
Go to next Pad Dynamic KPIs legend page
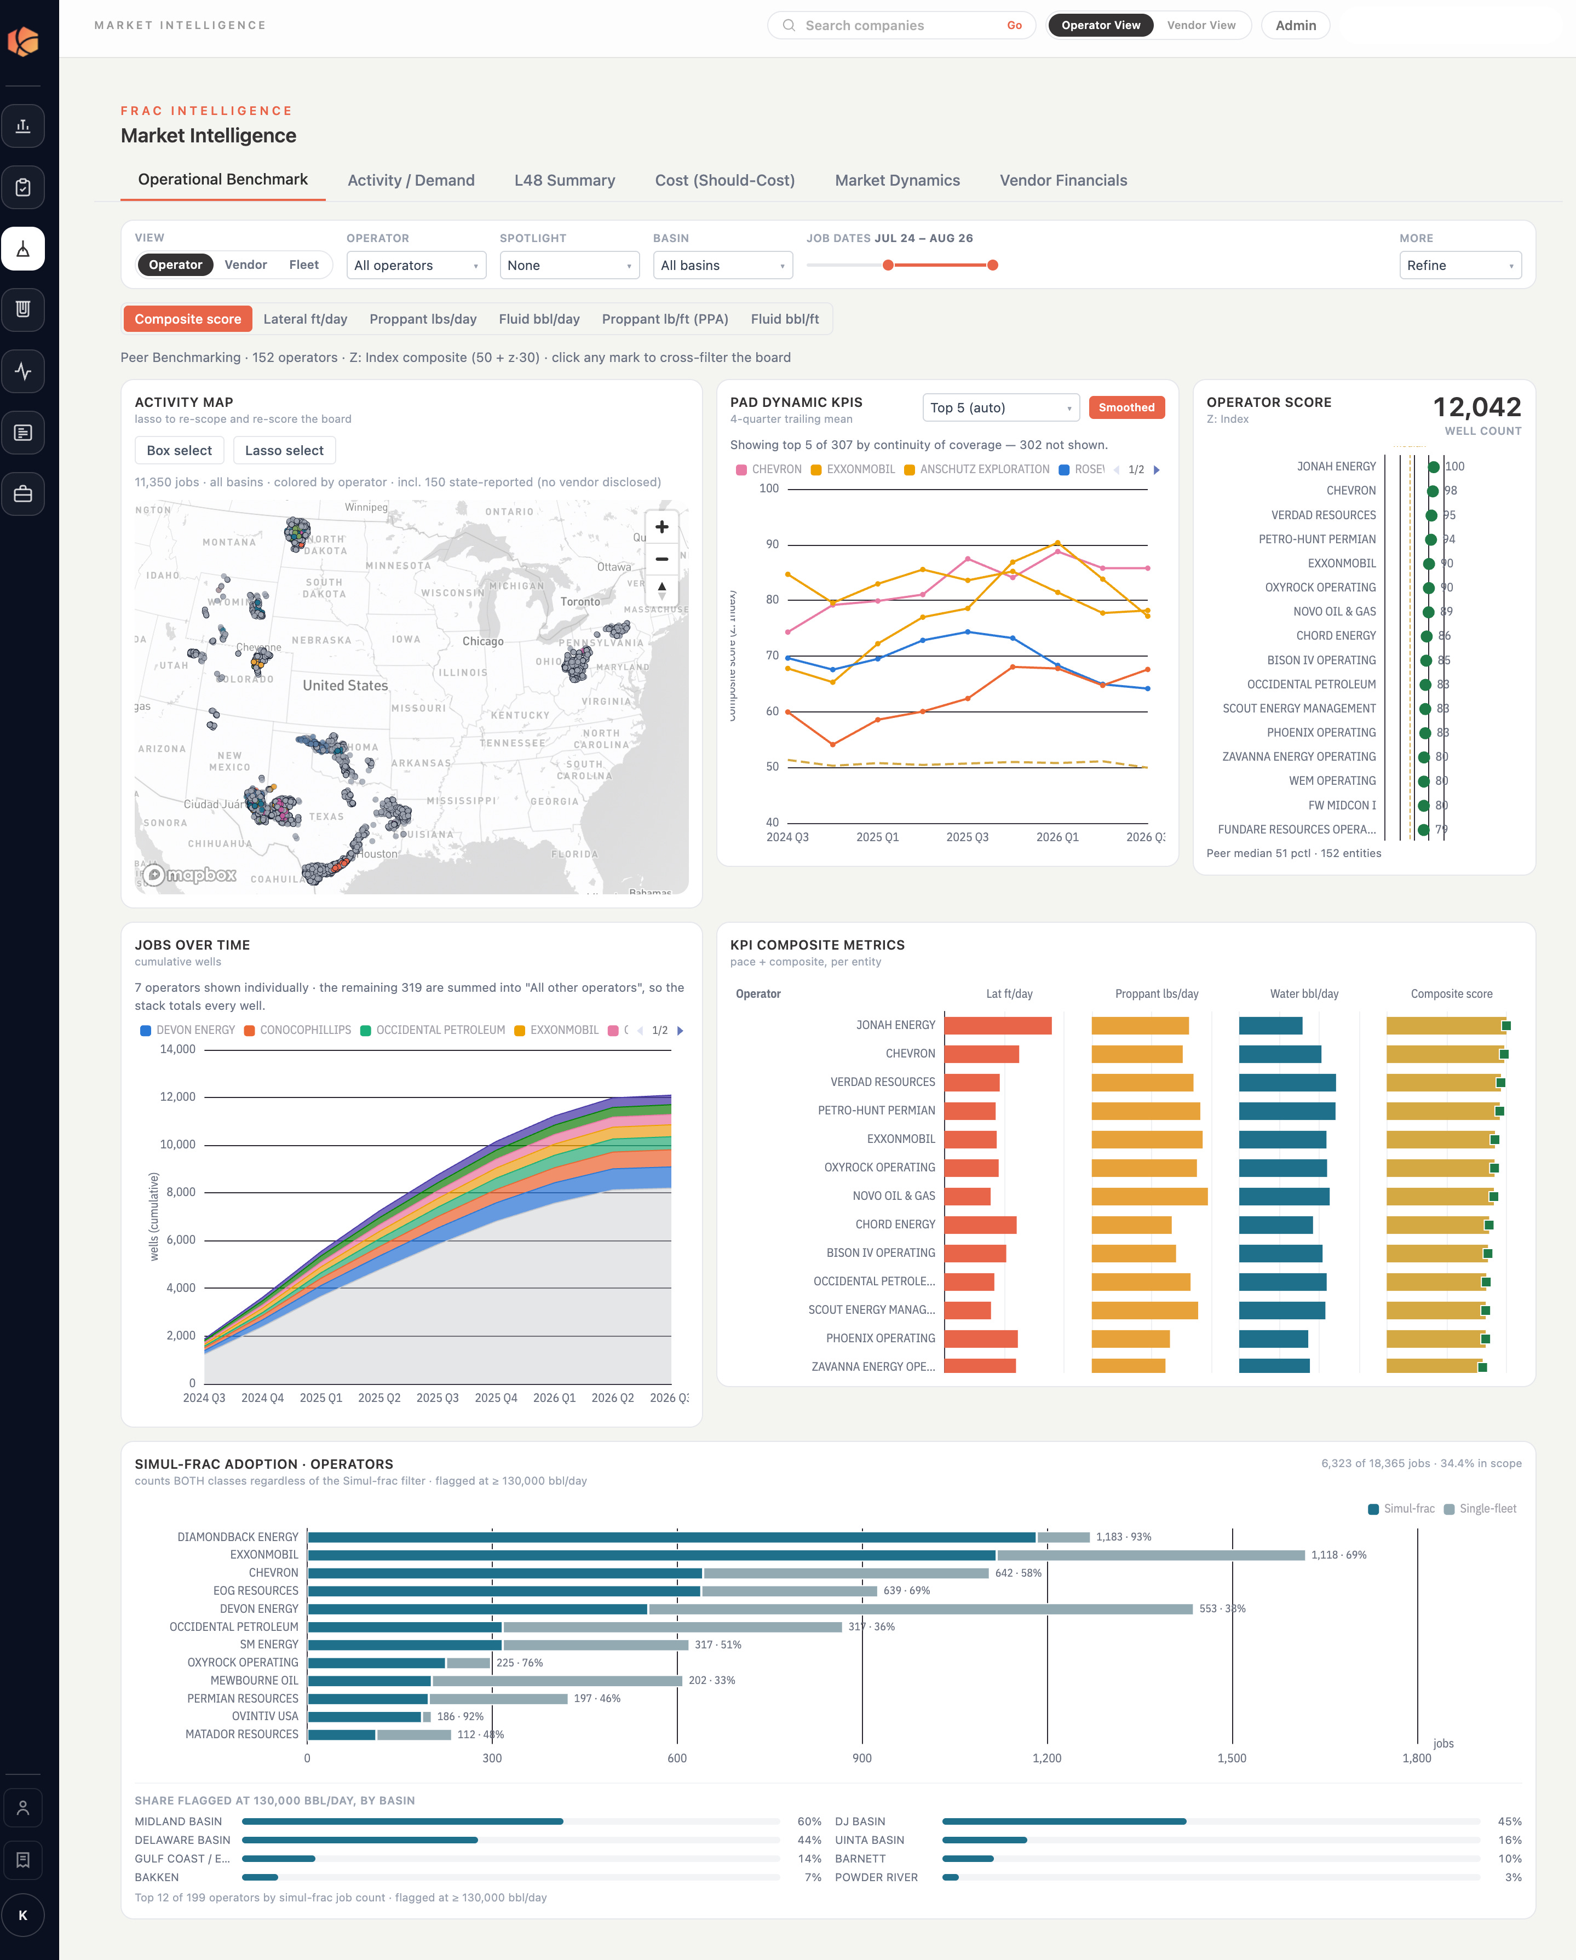click(x=1156, y=470)
